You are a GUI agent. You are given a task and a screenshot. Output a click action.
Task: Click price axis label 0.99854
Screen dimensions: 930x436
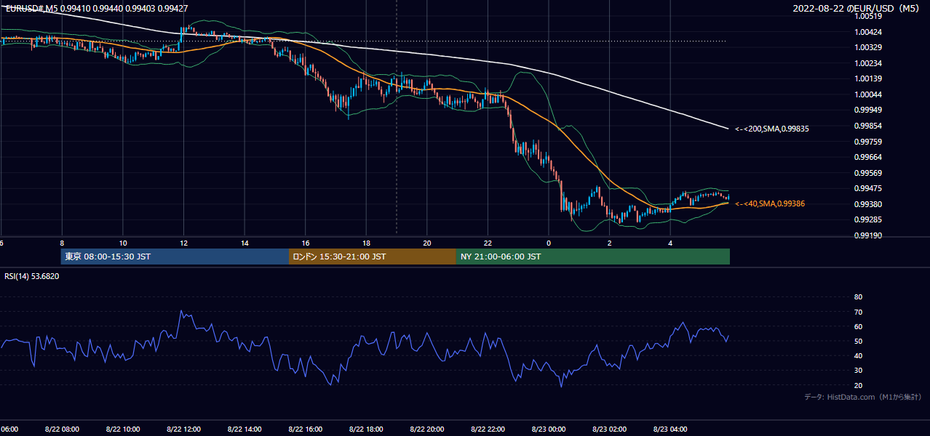867,126
